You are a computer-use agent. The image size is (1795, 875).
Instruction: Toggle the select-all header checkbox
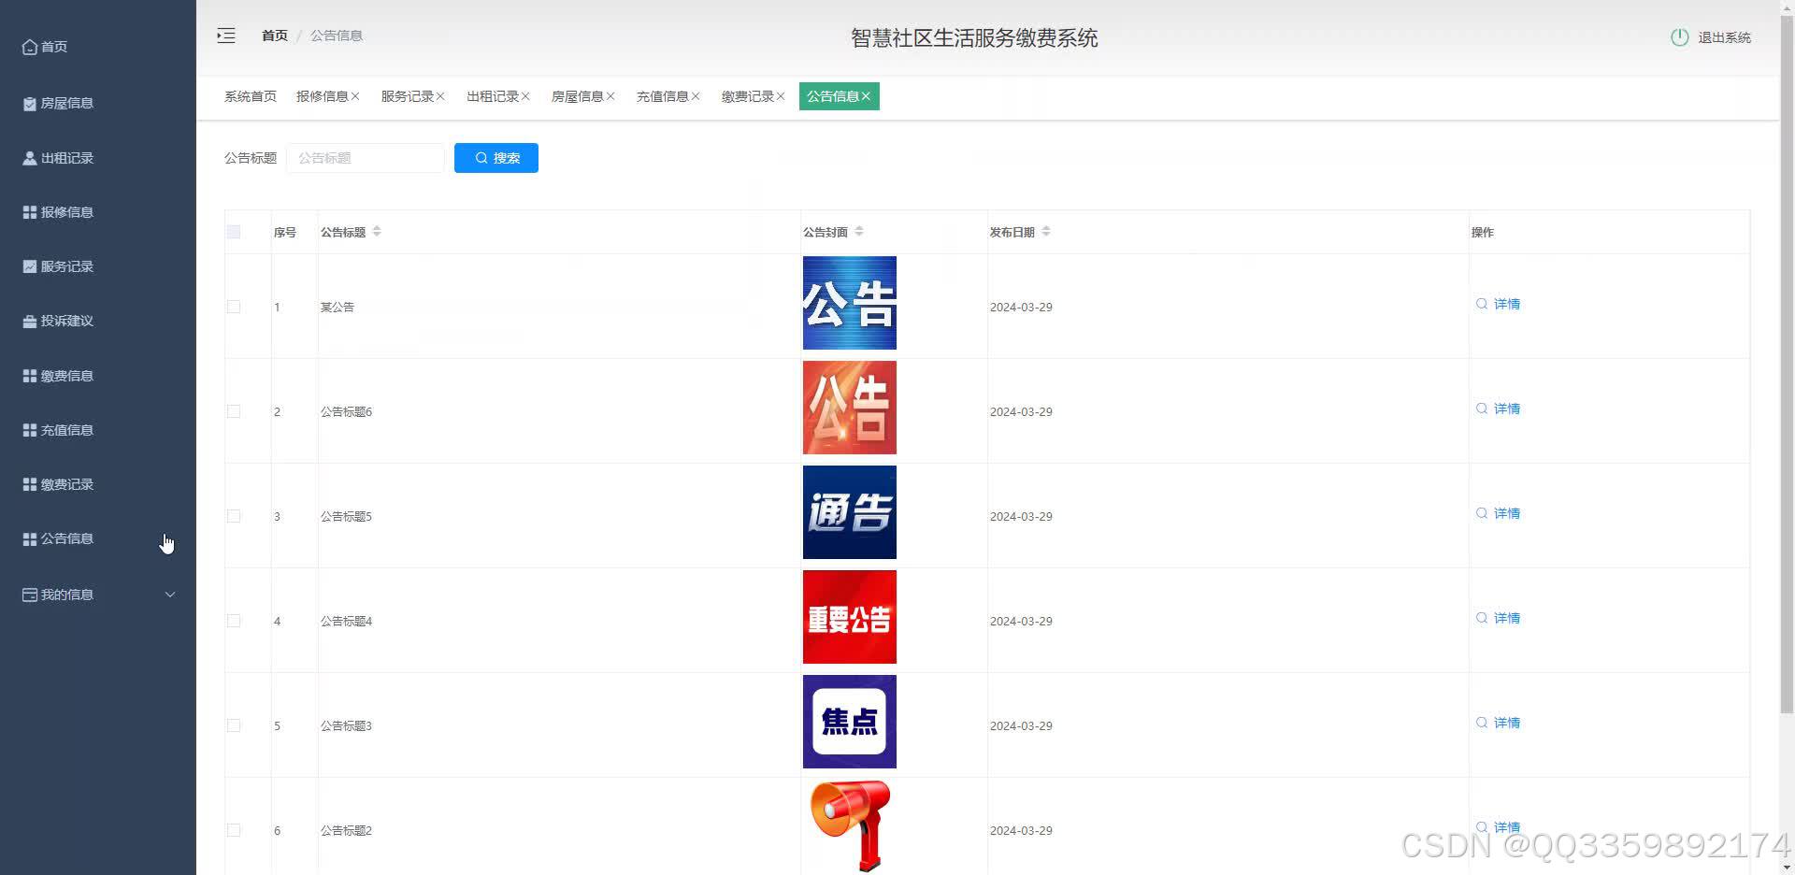point(234,232)
